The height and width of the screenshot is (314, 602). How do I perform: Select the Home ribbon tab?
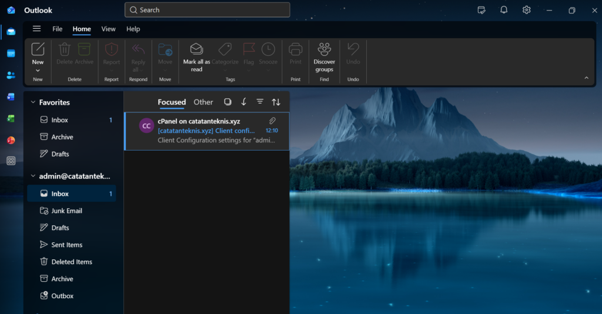[x=82, y=29]
